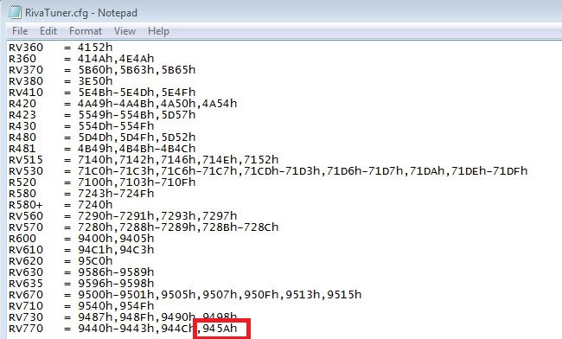Click the value 4152h on the RV360 line
Screen dimensions: 562x339
[x=95, y=48]
